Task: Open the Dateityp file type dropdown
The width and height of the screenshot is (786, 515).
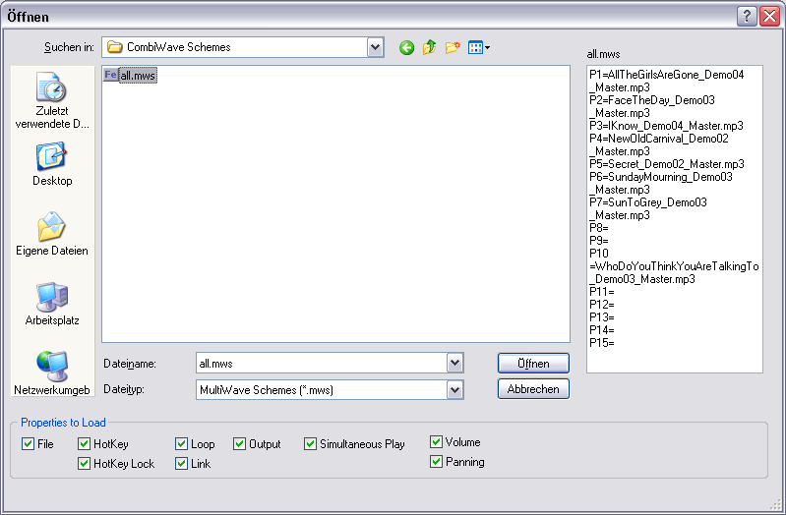Action: [x=454, y=390]
